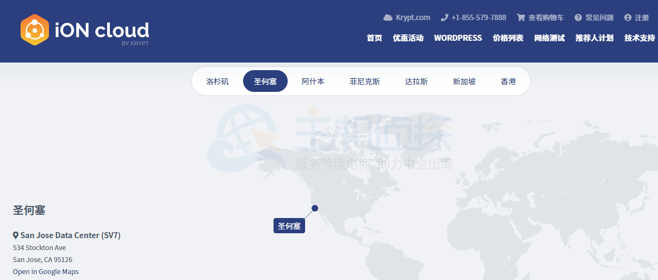
Task: Open the 优惠活动 menu item
Action: tap(408, 38)
